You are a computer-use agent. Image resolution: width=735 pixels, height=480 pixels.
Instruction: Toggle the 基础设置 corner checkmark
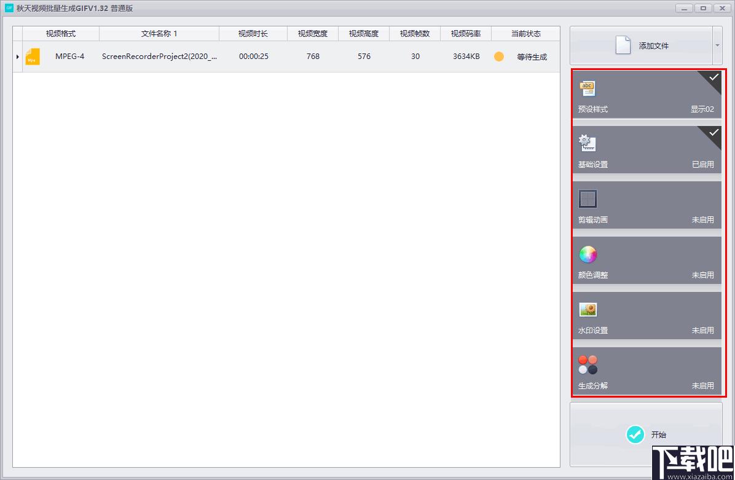pyautogui.click(x=712, y=133)
